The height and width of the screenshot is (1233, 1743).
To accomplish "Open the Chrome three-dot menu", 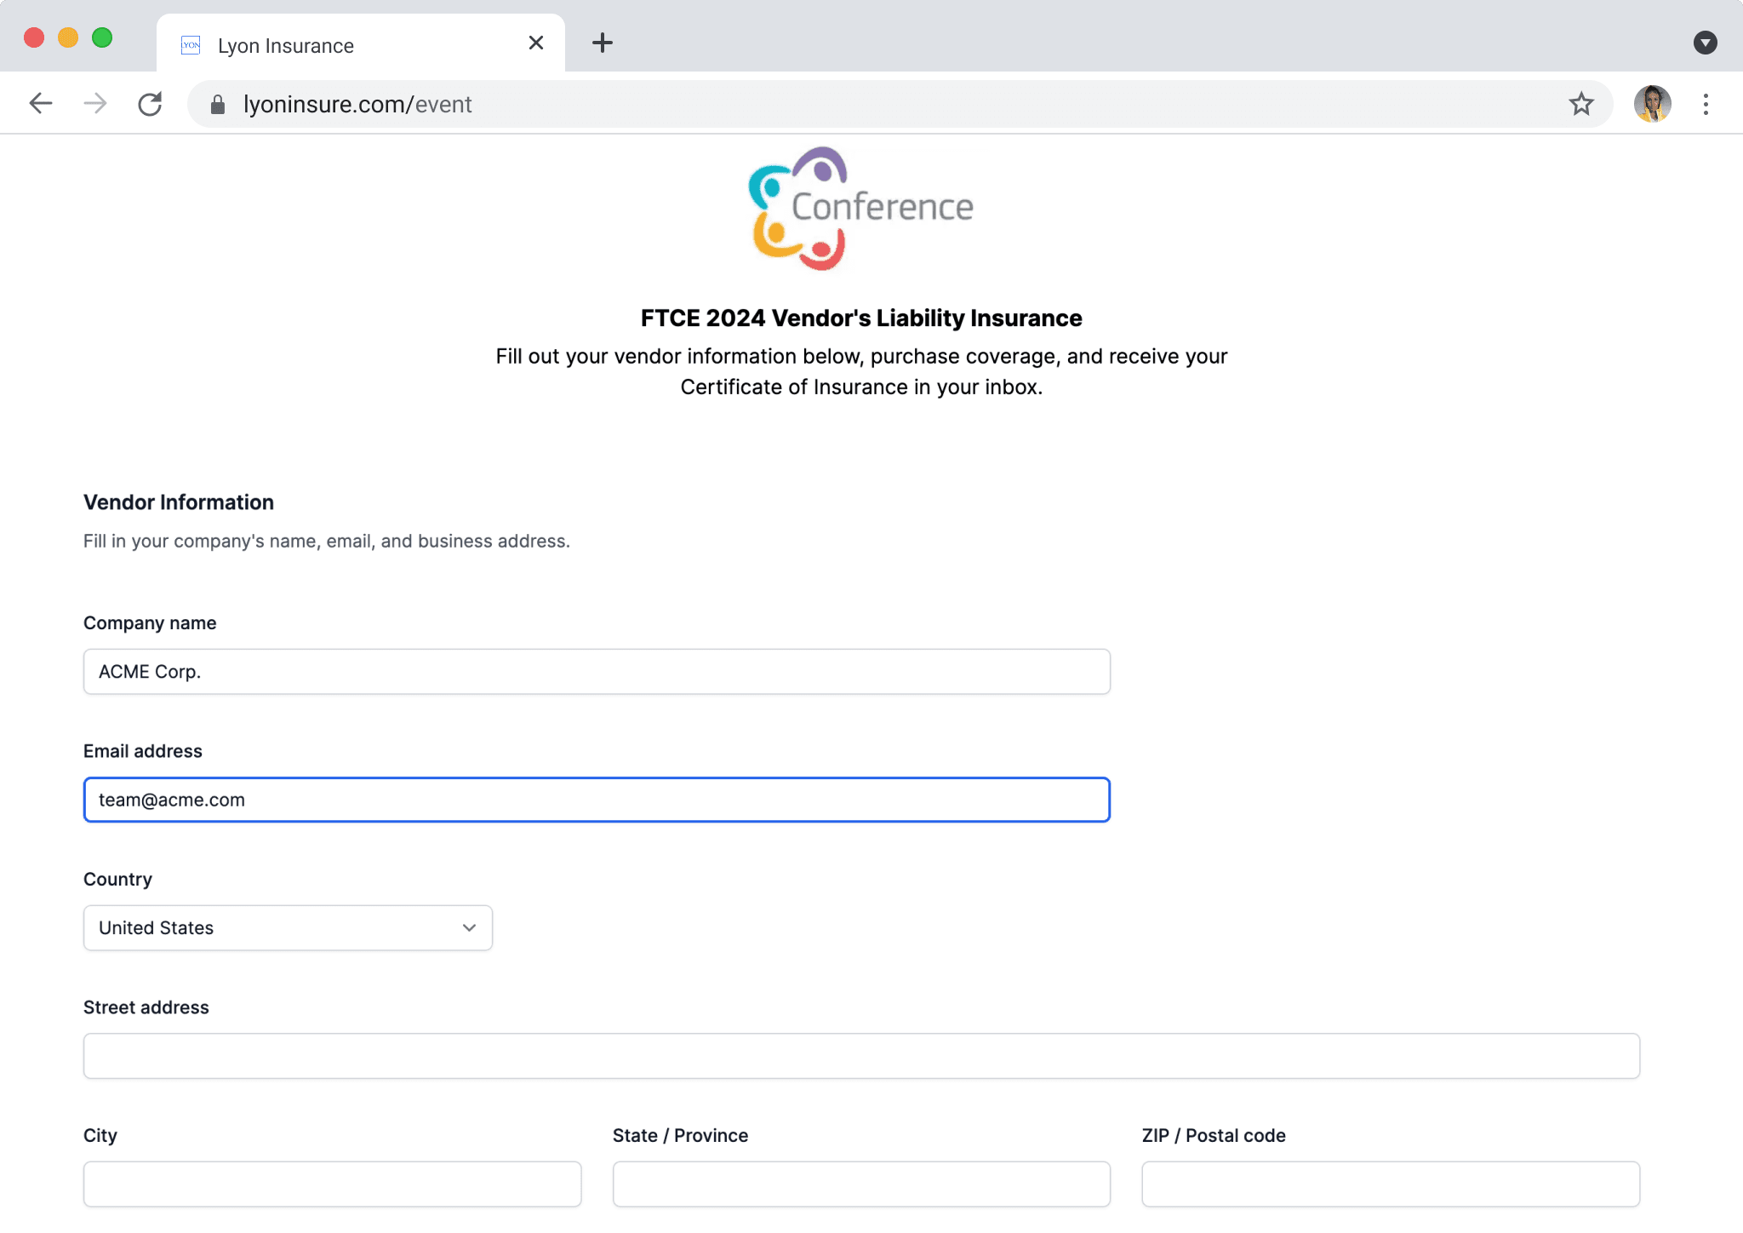I will click(x=1706, y=104).
